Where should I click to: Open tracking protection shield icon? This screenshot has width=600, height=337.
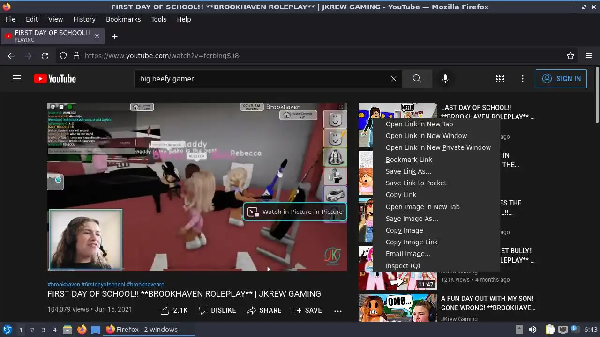63,56
